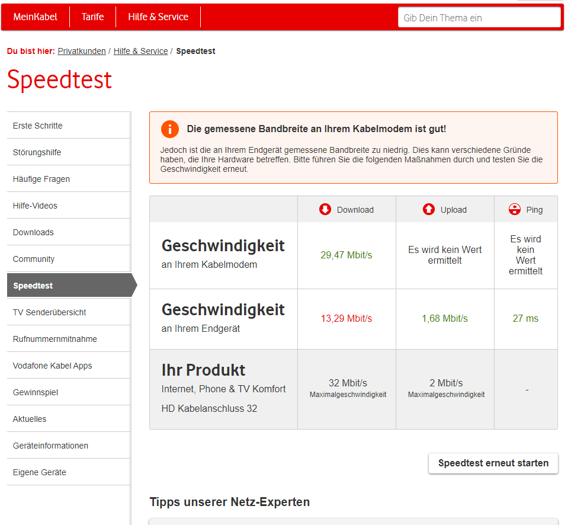Screen dimensions: 584x525
Task: Click the red Speedtest page title
Action: pyautogui.click(x=60, y=79)
